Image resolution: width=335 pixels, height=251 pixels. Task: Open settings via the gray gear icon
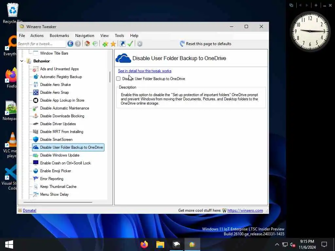click(140, 44)
